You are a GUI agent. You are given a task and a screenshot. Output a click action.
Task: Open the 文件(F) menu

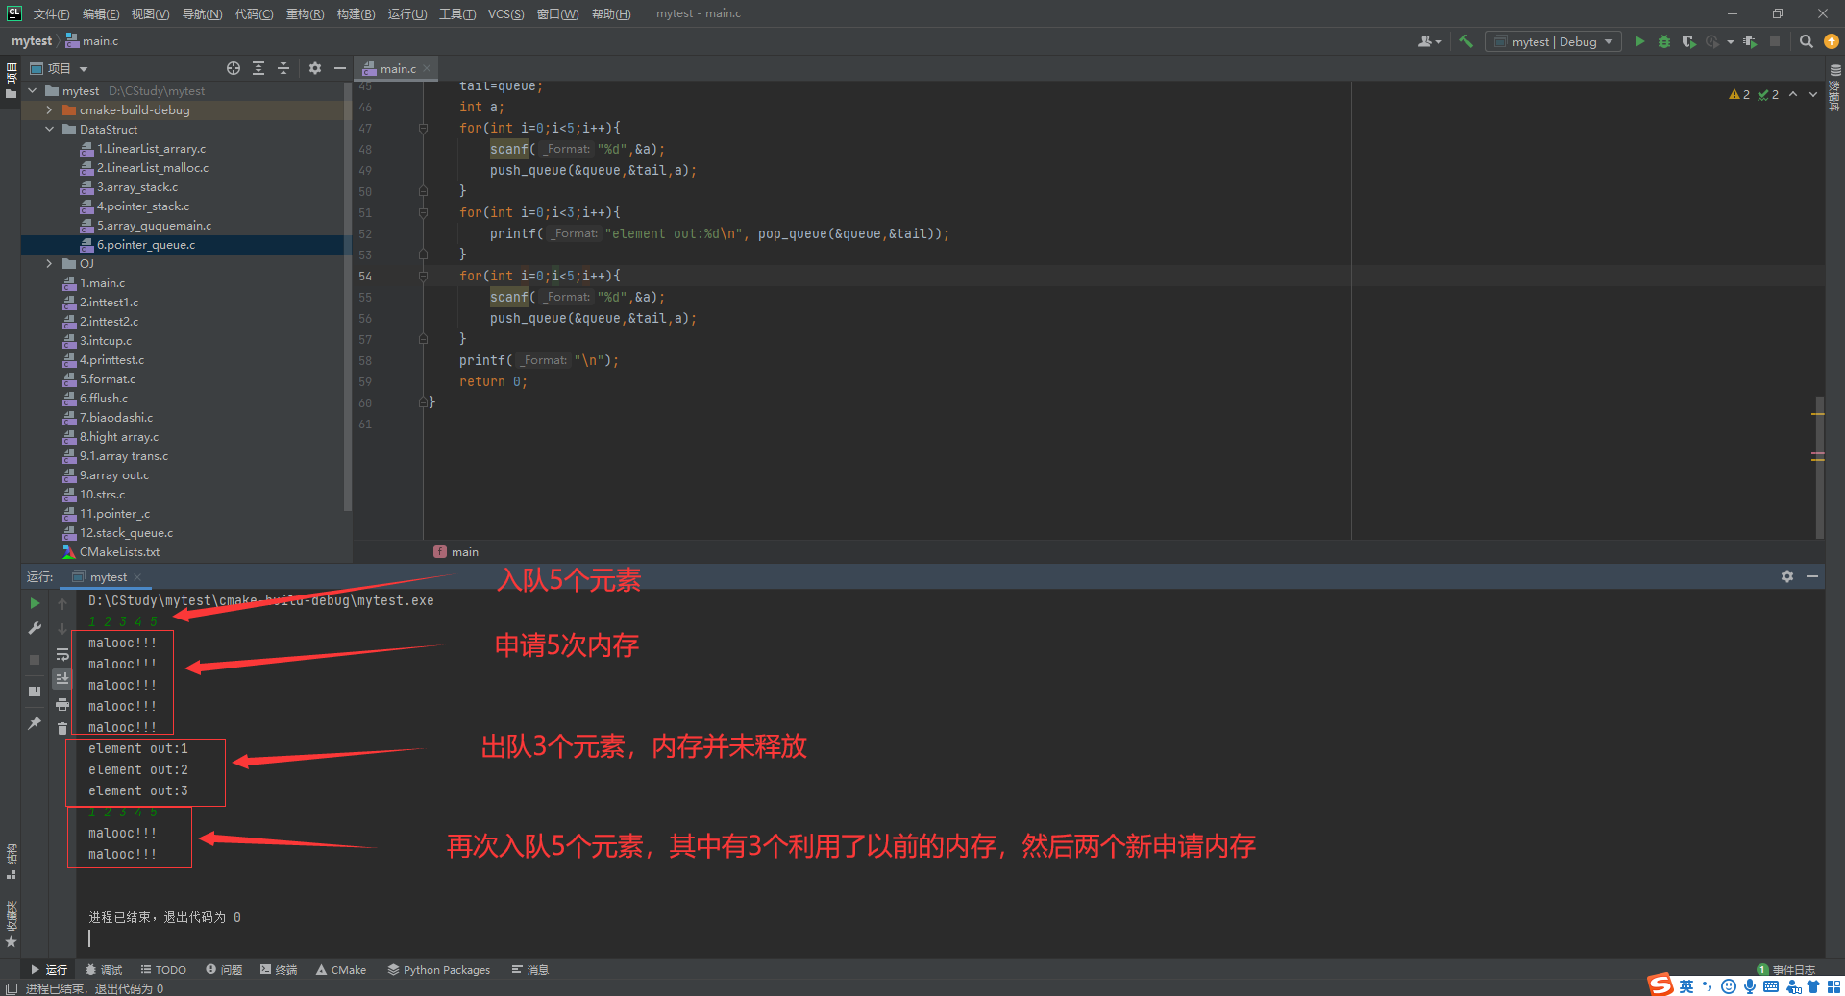(x=51, y=13)
